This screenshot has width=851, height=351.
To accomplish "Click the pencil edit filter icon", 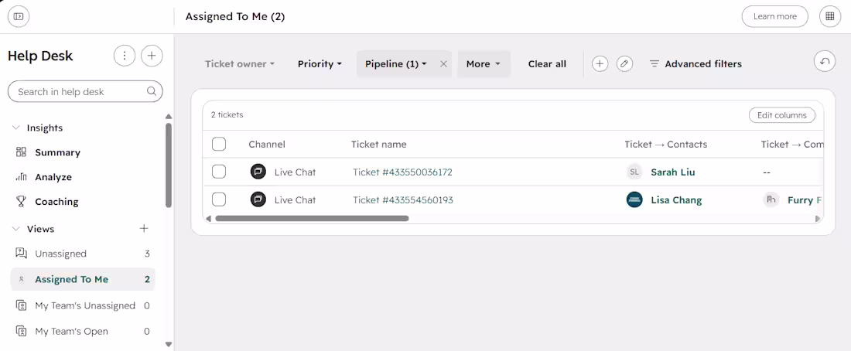I will 624,64.
